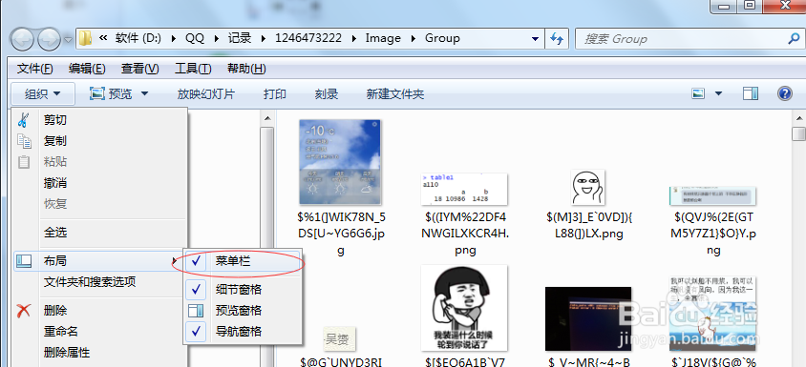Click the folder icon in address bar
This screenshot has height=367, width=806.
[x=85, y=38]
